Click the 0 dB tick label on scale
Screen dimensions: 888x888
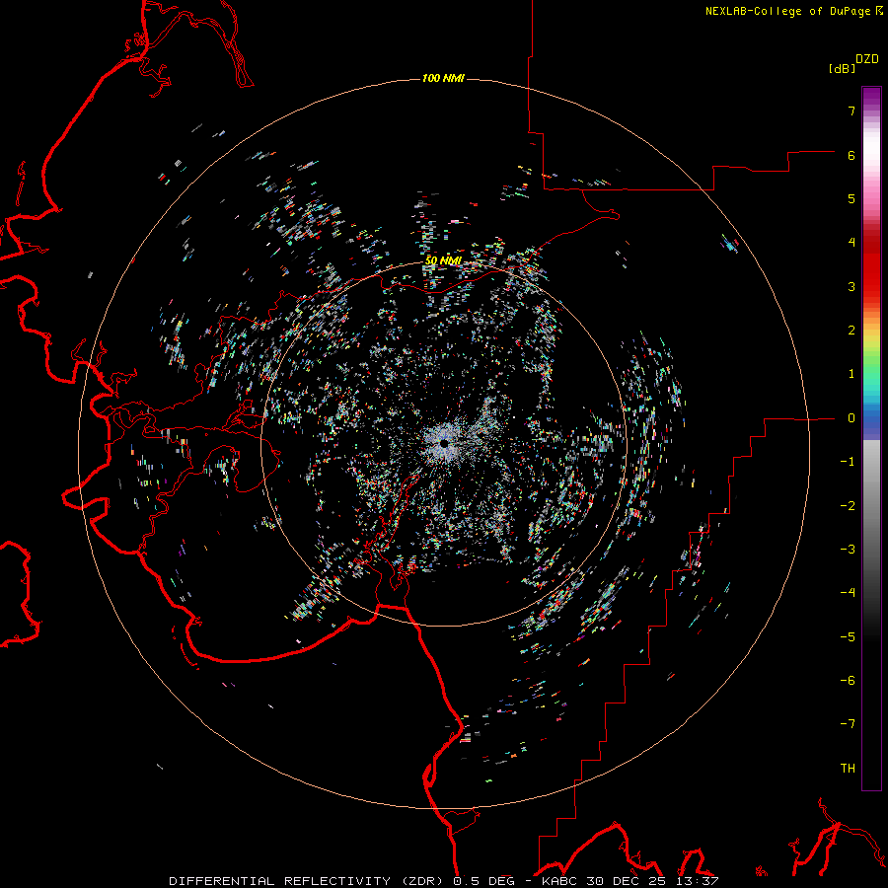pos(851,418)
